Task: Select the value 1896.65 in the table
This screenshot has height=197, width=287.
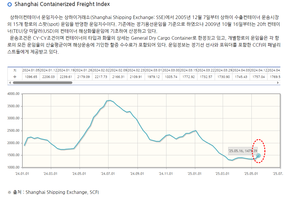Action: pyautogui.click(x=31, y=77)
